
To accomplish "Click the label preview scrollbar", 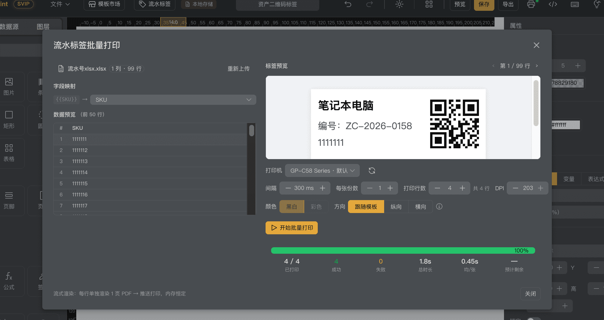I will click(536, 103).
